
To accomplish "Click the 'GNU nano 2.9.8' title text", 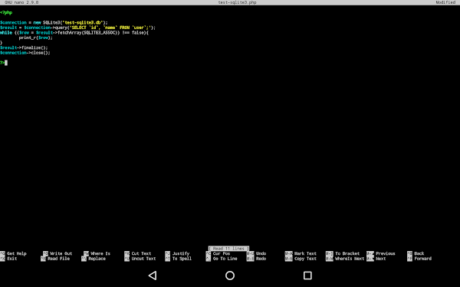I will coord(21,2).
